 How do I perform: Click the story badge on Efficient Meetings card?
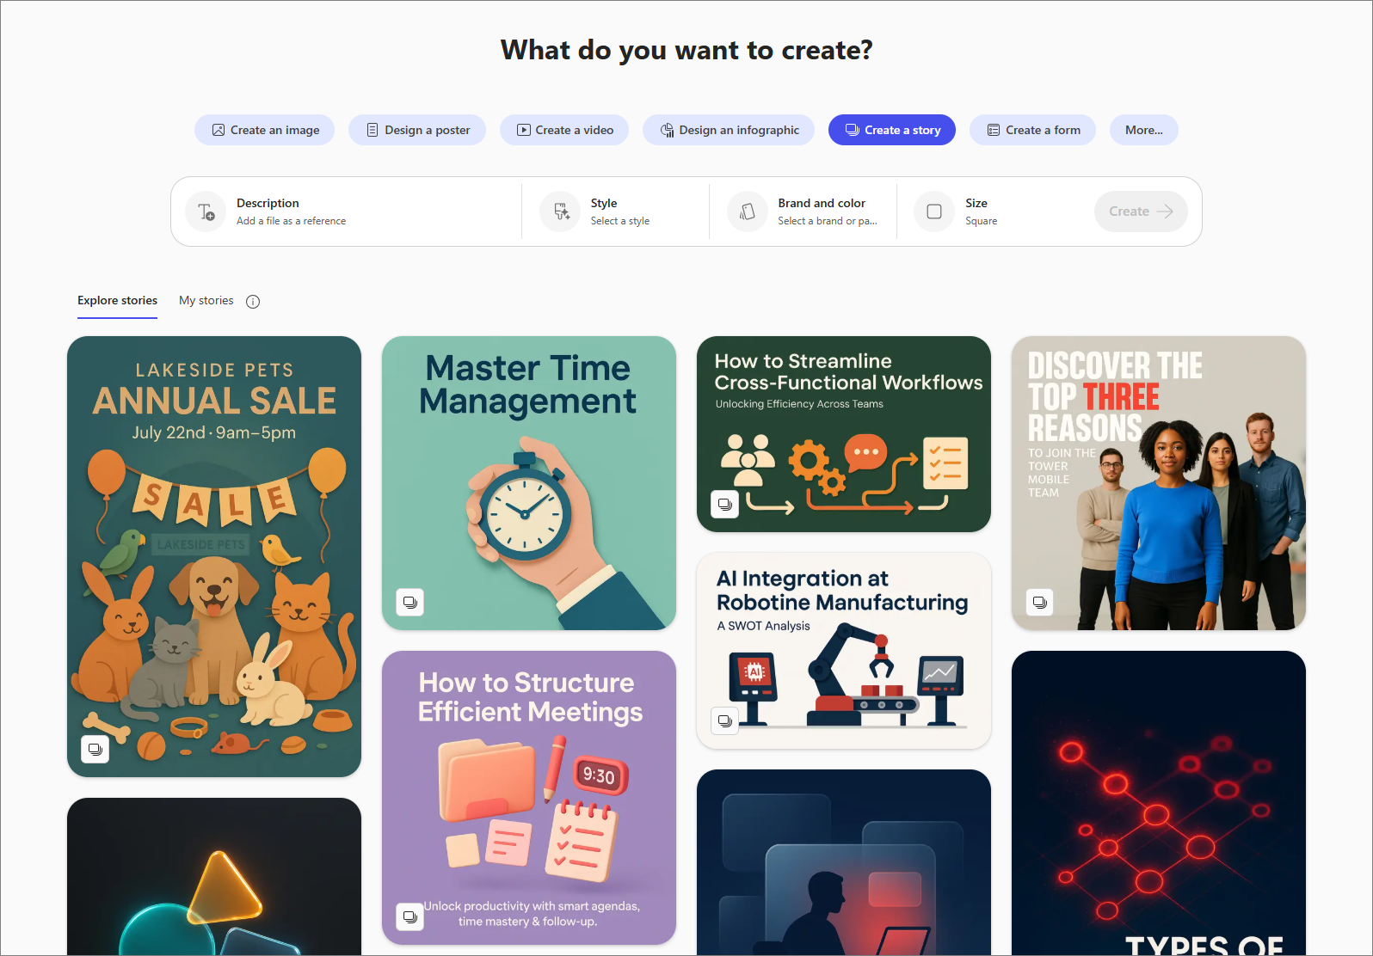pyautogui.click(x=410, y=917)
